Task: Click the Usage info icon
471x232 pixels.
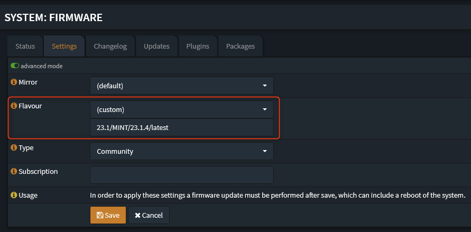Action: (x=14, y=196)
